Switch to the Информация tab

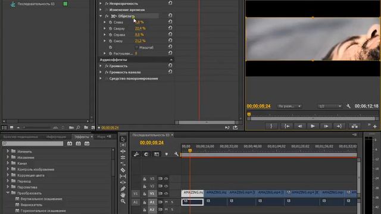click(56, 137)
